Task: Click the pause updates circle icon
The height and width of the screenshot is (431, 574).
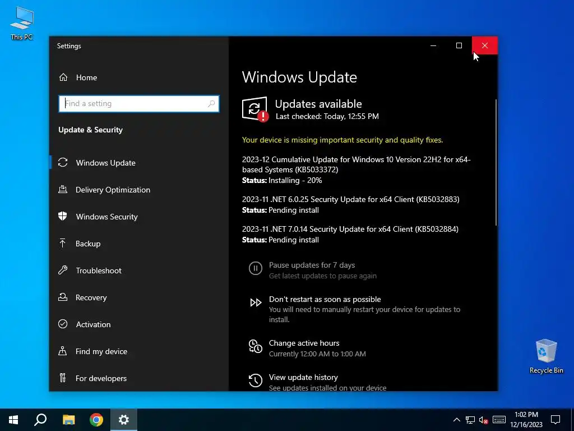Action: coord(256,268)
